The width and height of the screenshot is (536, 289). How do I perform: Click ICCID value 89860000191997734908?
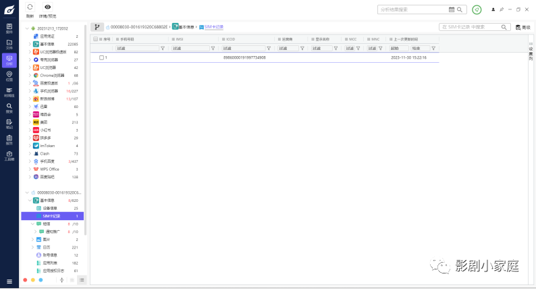244,58
